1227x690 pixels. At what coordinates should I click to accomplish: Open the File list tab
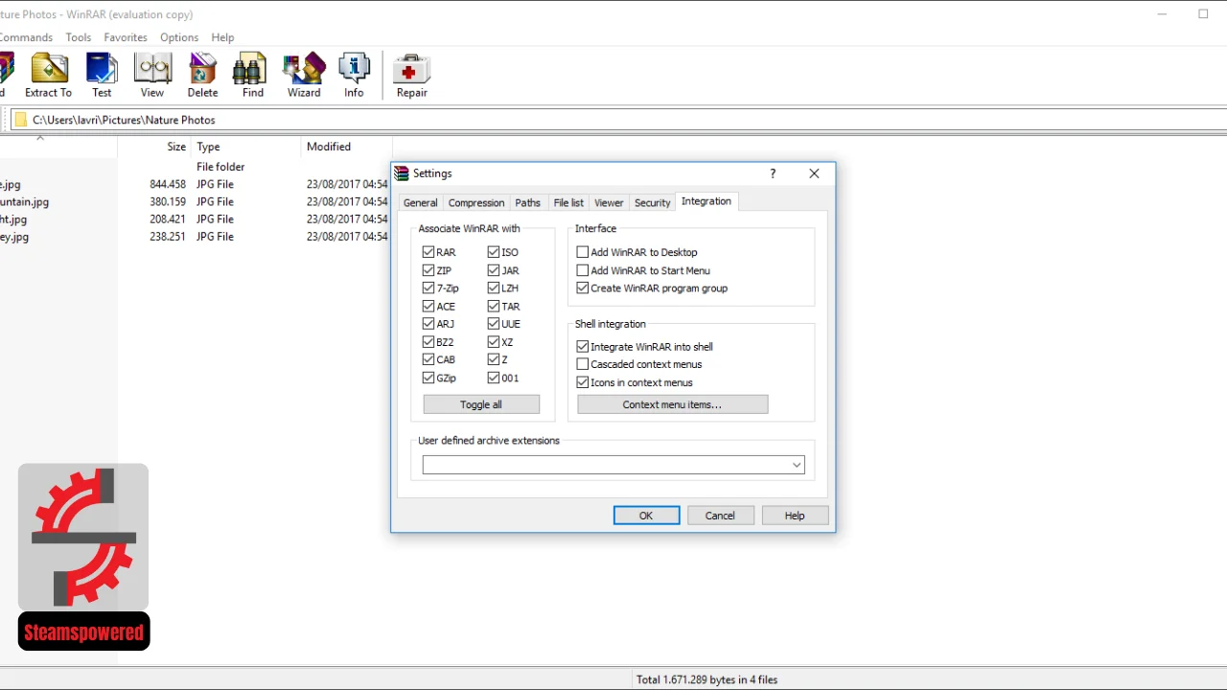[568, 202]
